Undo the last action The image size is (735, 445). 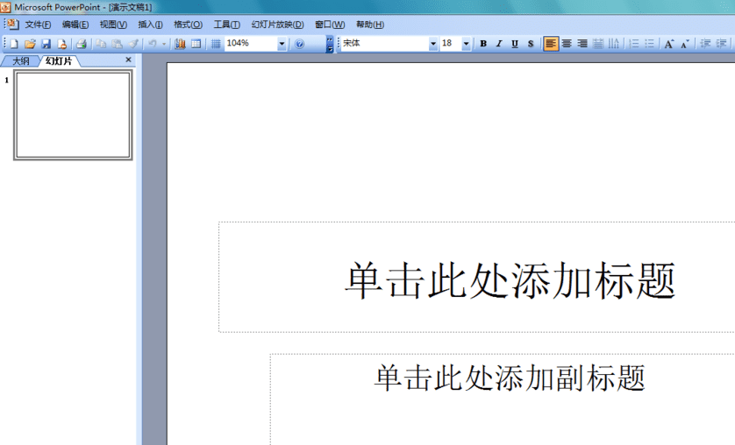[x=153, y=44]
